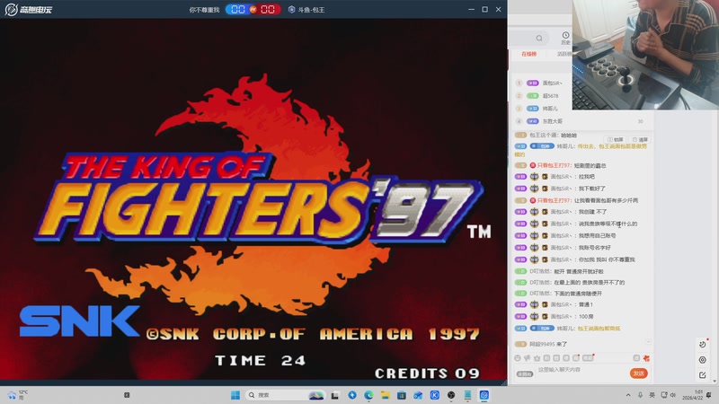Click the webcam overlay thumbnail
719x404 pixels.
coord(645,55)
